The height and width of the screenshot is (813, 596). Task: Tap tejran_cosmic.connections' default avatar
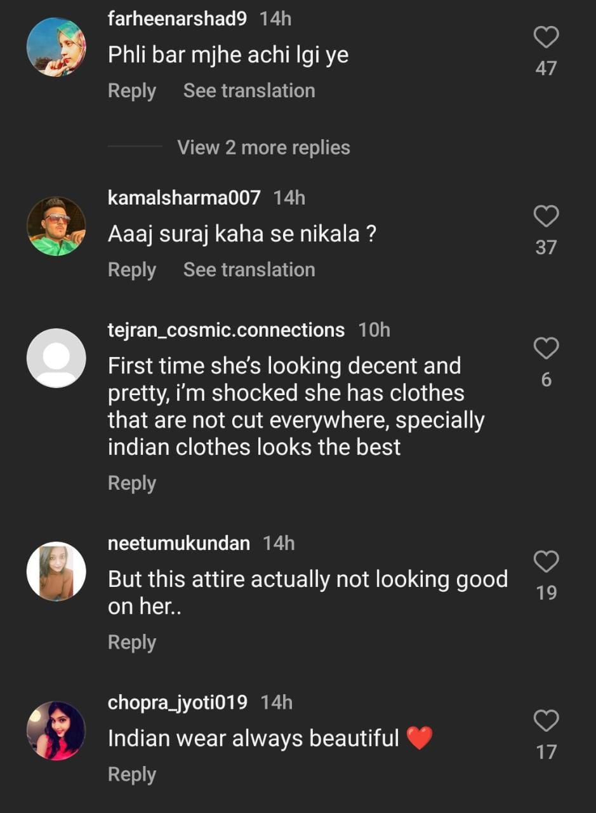coord(56,358)
